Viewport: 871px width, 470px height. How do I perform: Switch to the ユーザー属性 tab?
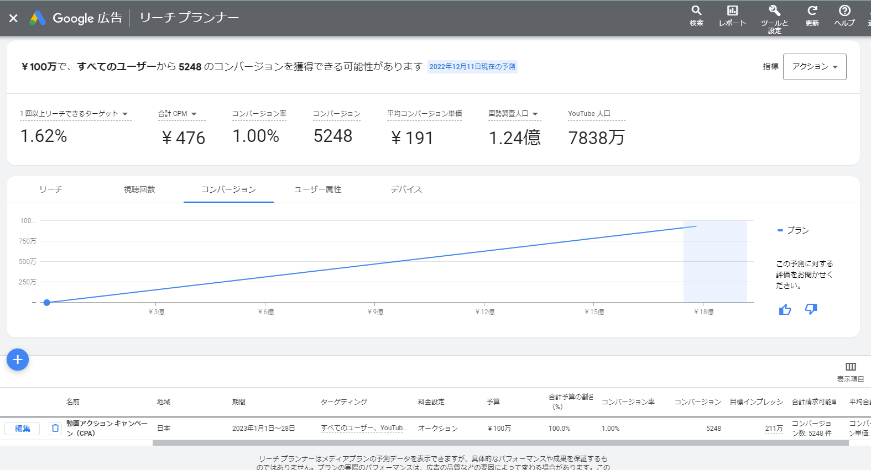pyautogui.click(x=318, y=189)
